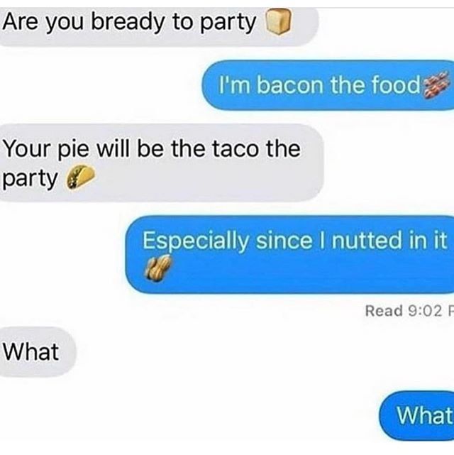Click the word 'food' before bacon emoji

coord(396,84)
